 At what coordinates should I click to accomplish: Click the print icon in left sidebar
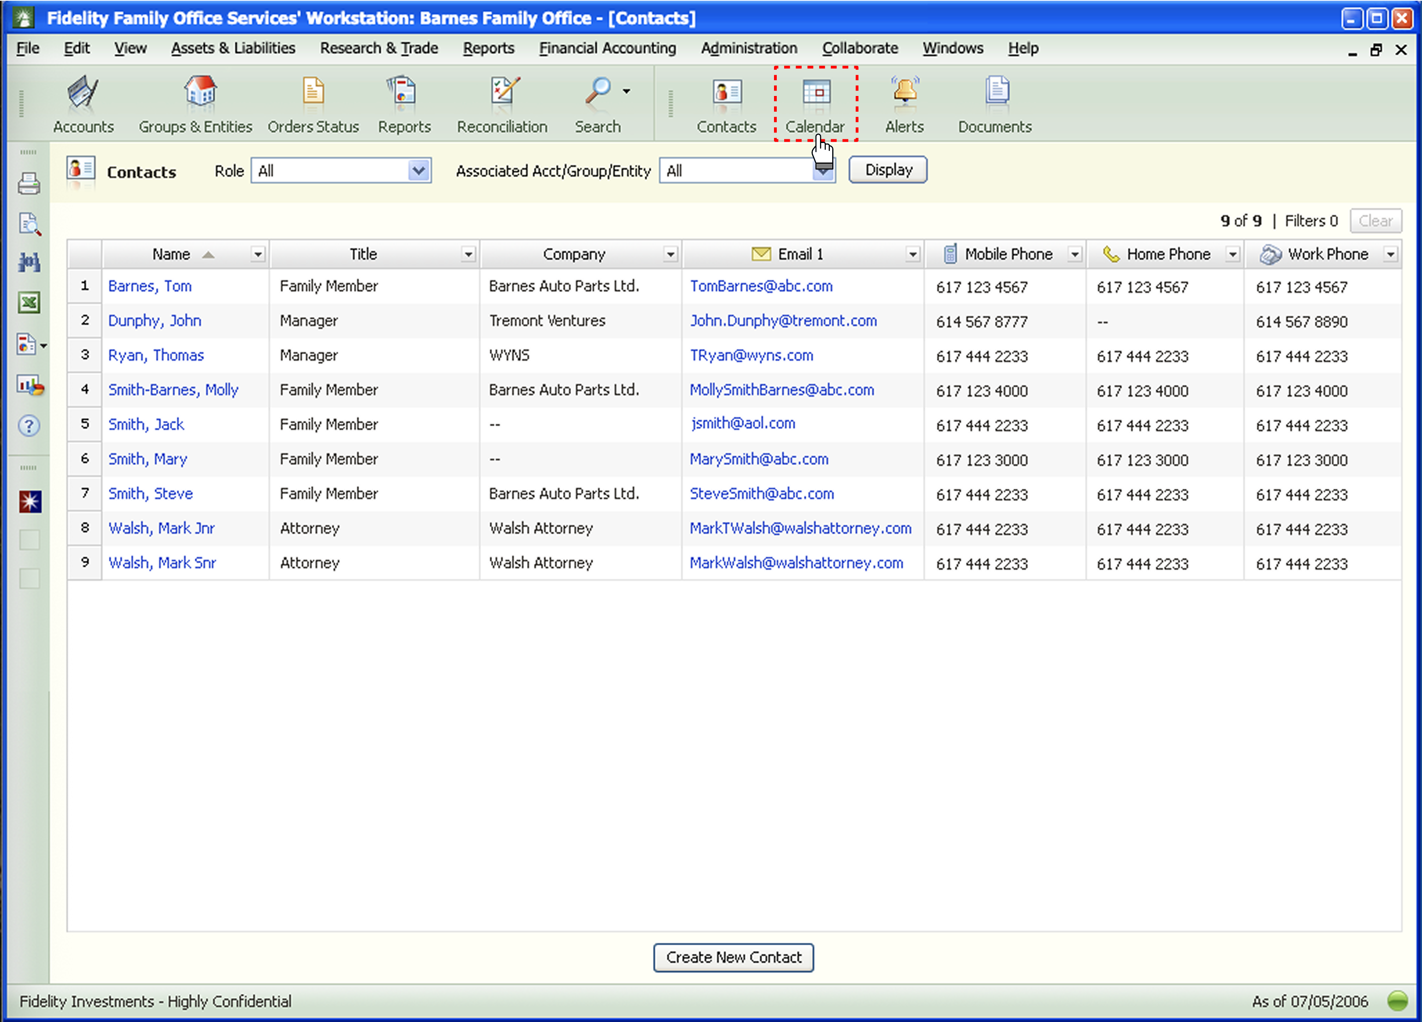(29, 184)
